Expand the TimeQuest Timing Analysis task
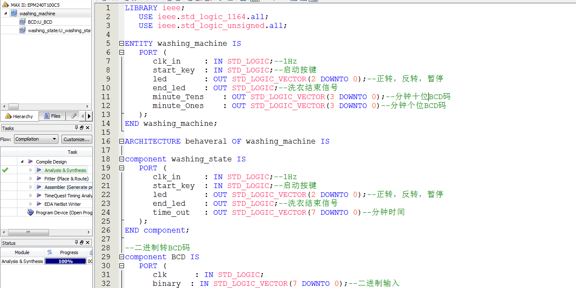The width and height of the screenshot is (576, 288). [x=30, y=196]
